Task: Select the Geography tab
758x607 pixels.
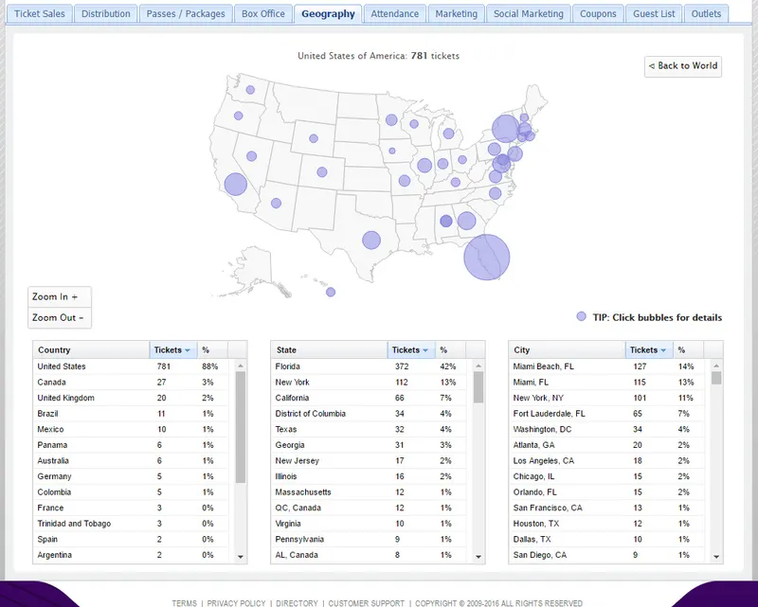Action: [328, 13]
